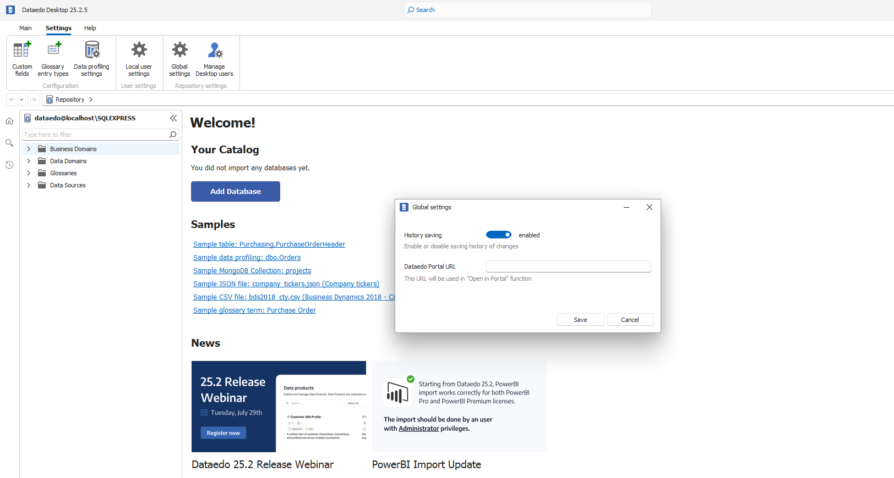Toggle the History saving switch
Screen dimensions: 894x478
pyautogui.click(x=498, y=235)
